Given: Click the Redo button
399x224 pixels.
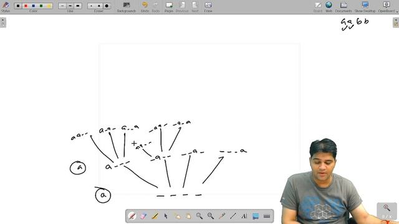Looking at the screenshot, I should (x=155, y=7).
